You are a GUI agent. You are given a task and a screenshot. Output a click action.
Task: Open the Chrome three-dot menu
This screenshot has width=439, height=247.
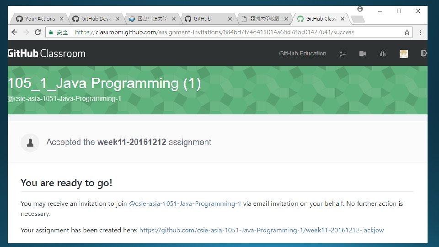pos(420,32)
